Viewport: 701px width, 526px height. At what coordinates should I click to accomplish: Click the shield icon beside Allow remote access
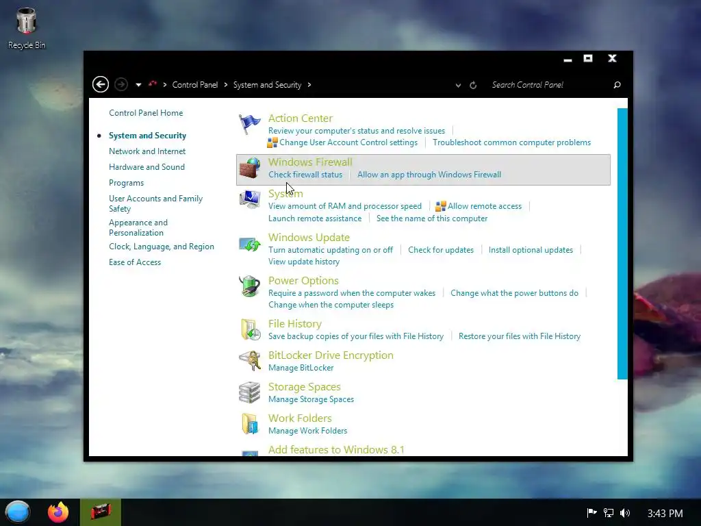coord(440,206)
